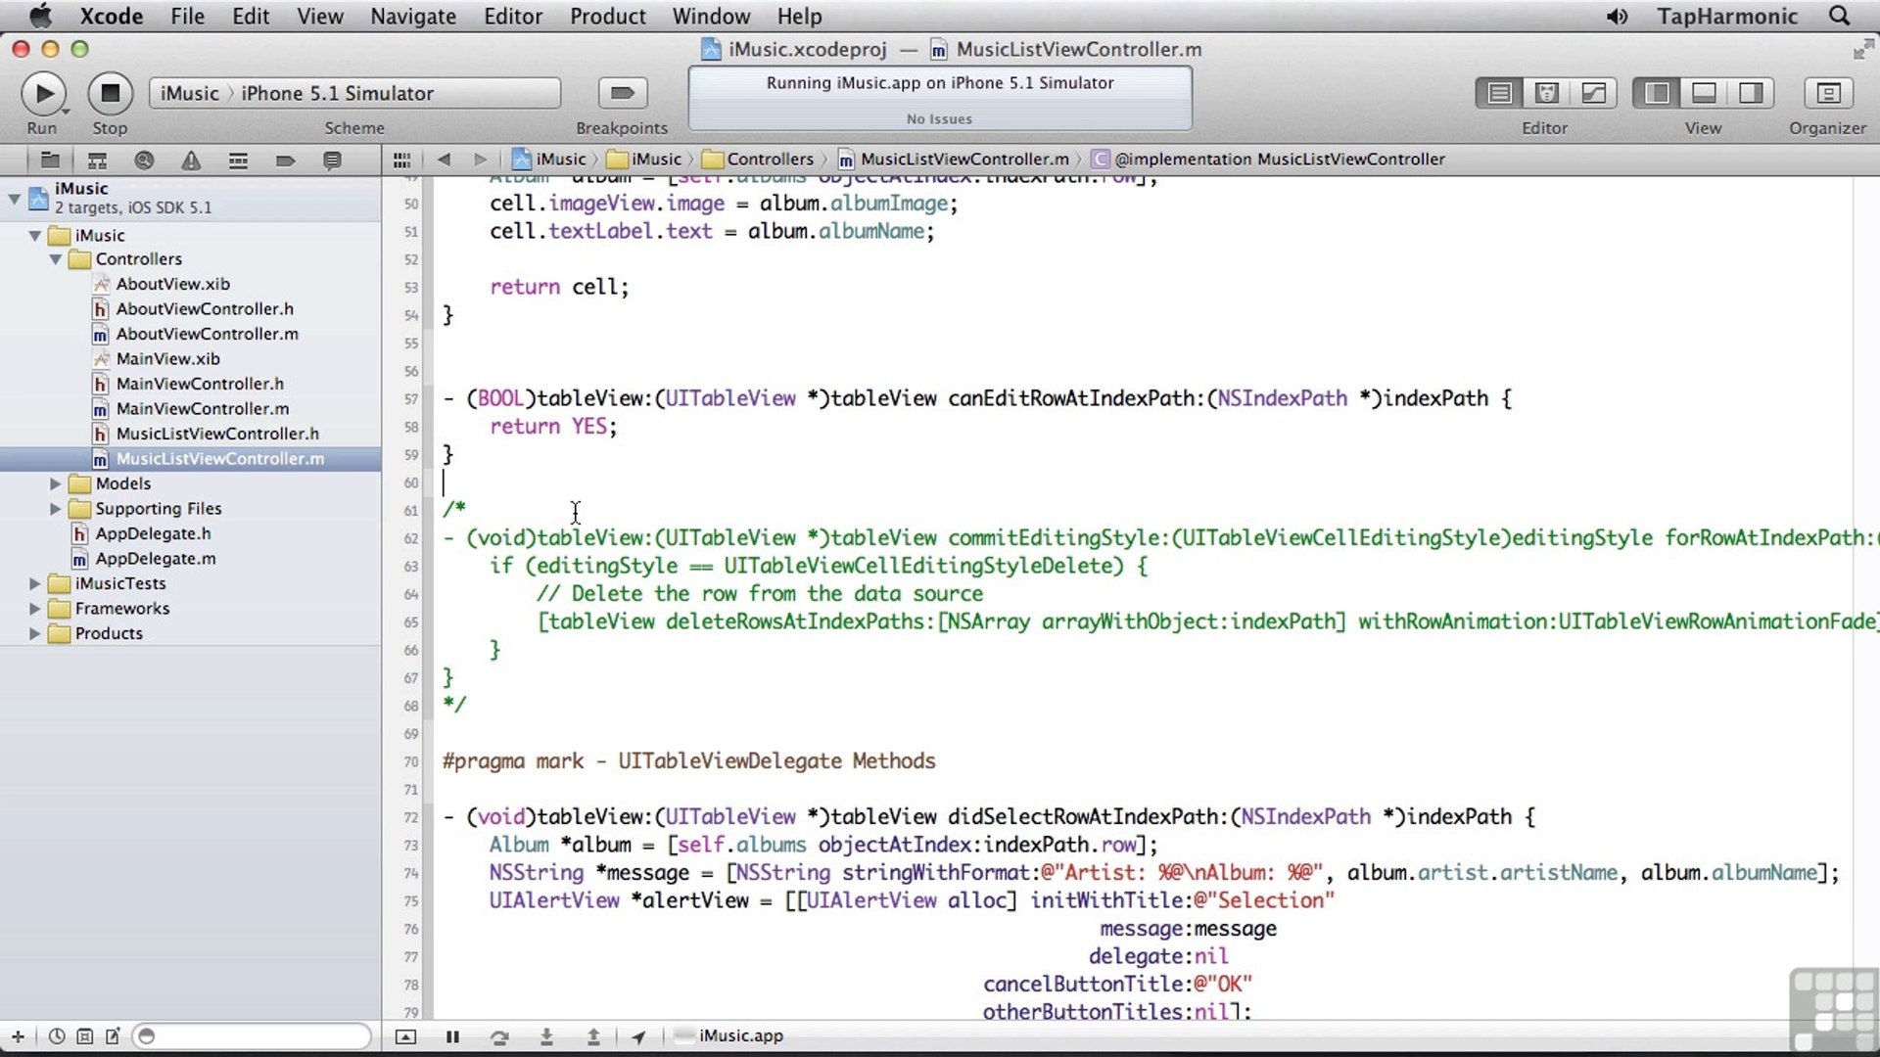Show only unsaved files filter
1880x1057 pixels.
tap(113, 1036)
